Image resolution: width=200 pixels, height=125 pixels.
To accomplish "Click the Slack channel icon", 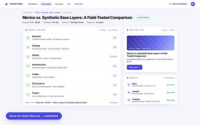I will 129,85.
